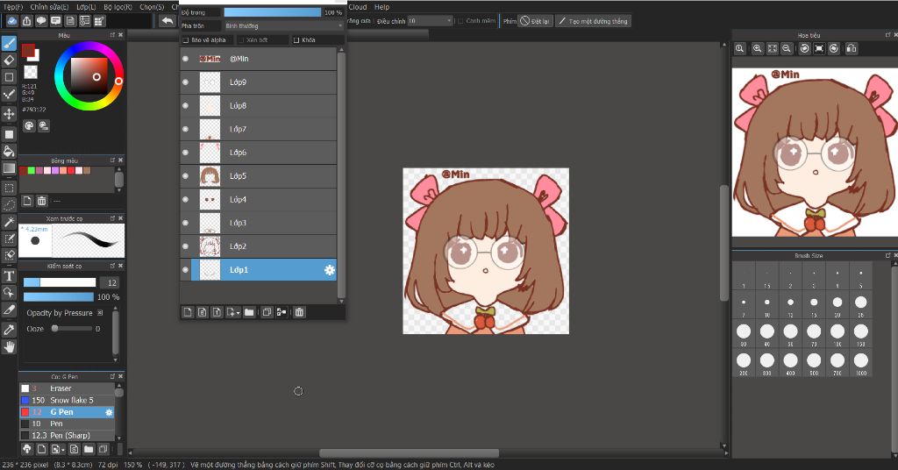898x470 pixels.
Task: Select the Eraser tool in left toolbar
Action: (x=9, y=60)
